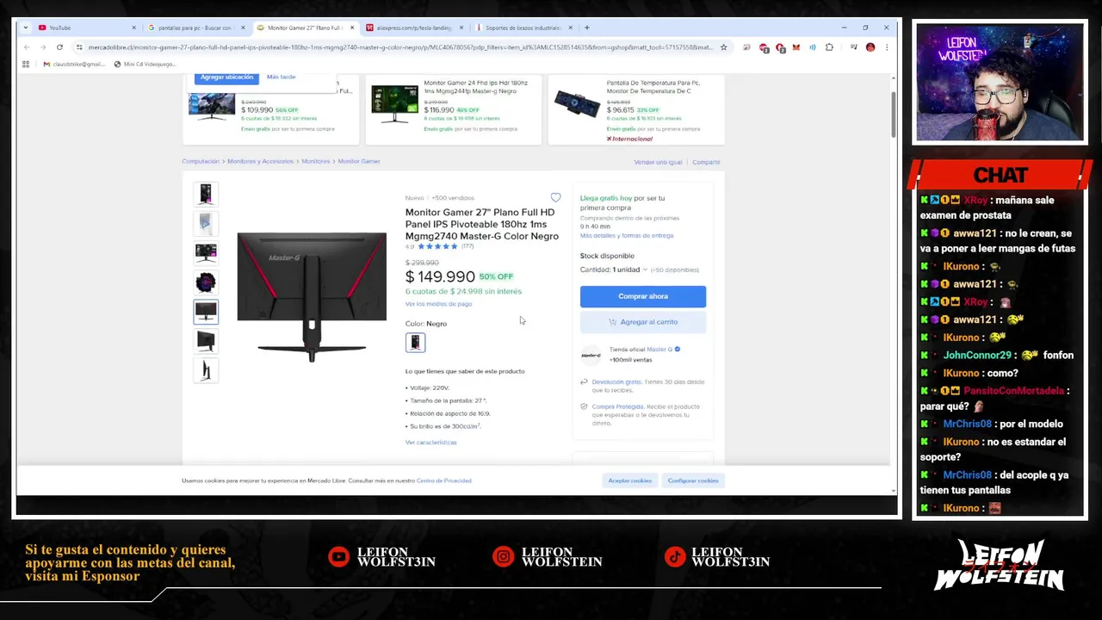
Task: Open the new tab plus button
Action: pos(586,28)
